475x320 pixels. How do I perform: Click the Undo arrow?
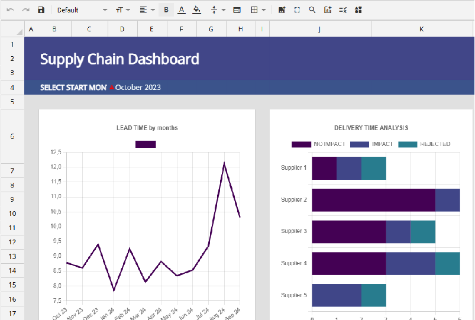10,10
